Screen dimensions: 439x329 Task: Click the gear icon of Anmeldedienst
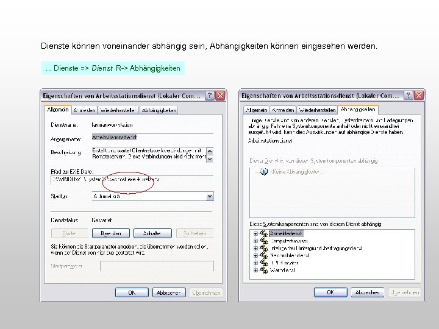tap(264, 233)
